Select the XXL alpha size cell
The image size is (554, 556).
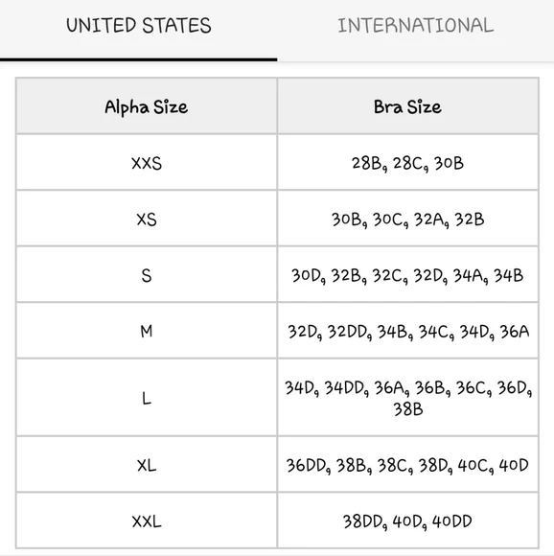tap(147, 521)
